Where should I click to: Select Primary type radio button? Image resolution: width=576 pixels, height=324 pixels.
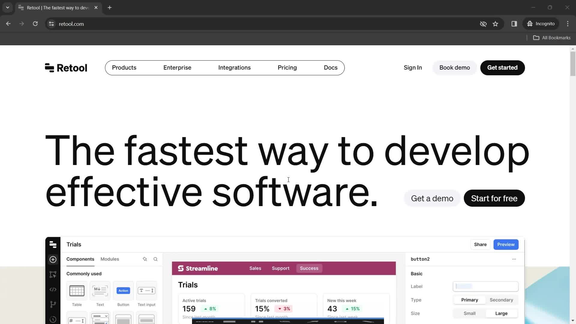pyautogui.click(x=469, y=300)
